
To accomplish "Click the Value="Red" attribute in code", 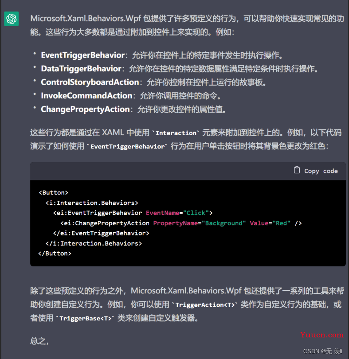I will click(270, 223).
